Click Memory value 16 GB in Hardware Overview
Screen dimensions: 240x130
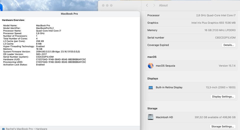pos(39,49)
